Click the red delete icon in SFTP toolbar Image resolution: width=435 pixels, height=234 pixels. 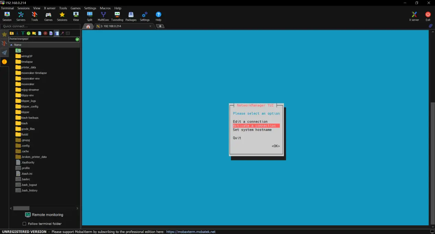45,33
